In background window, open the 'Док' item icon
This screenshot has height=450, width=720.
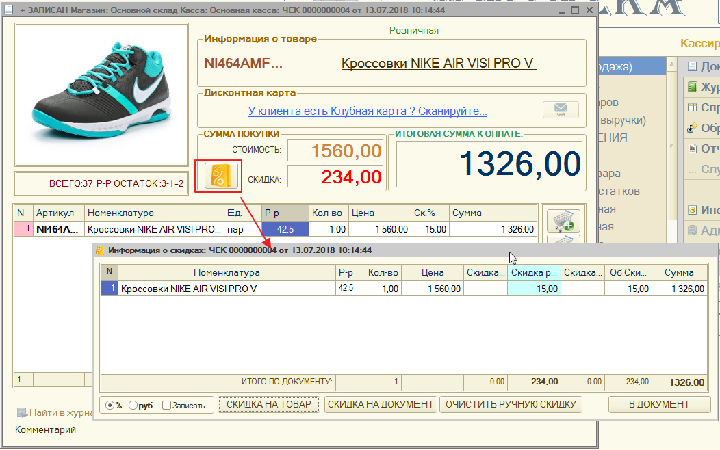click(x=692, y=67)
